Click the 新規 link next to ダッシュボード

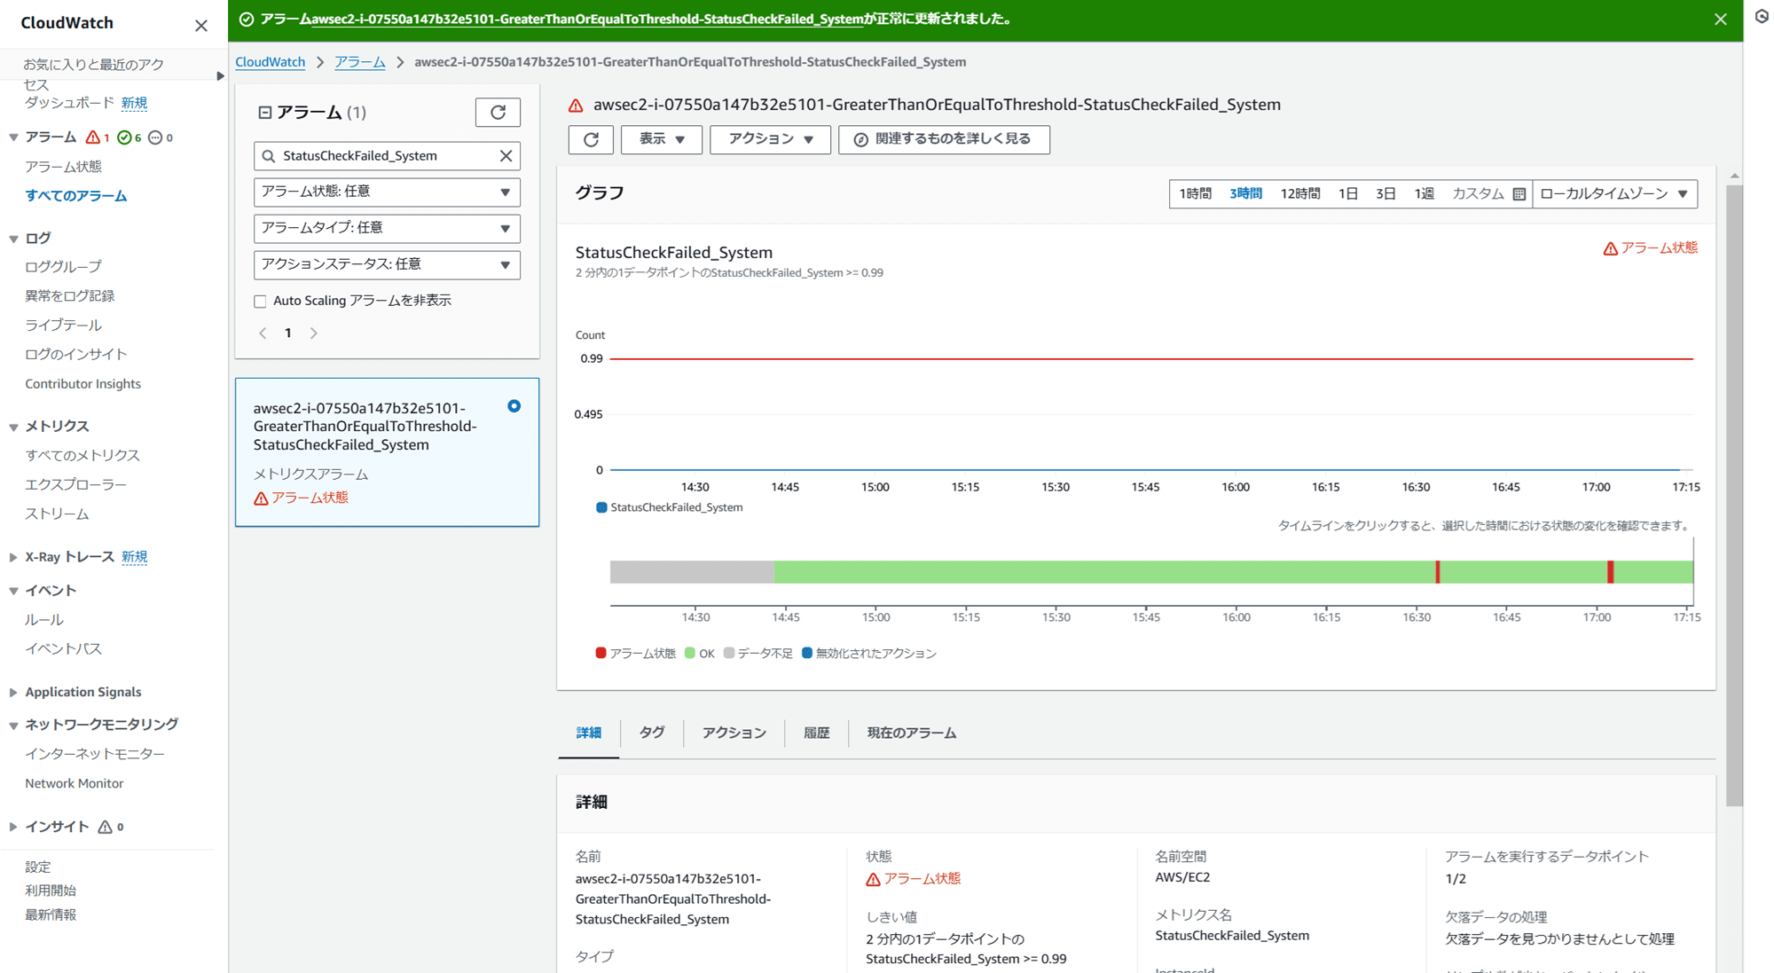135,103
